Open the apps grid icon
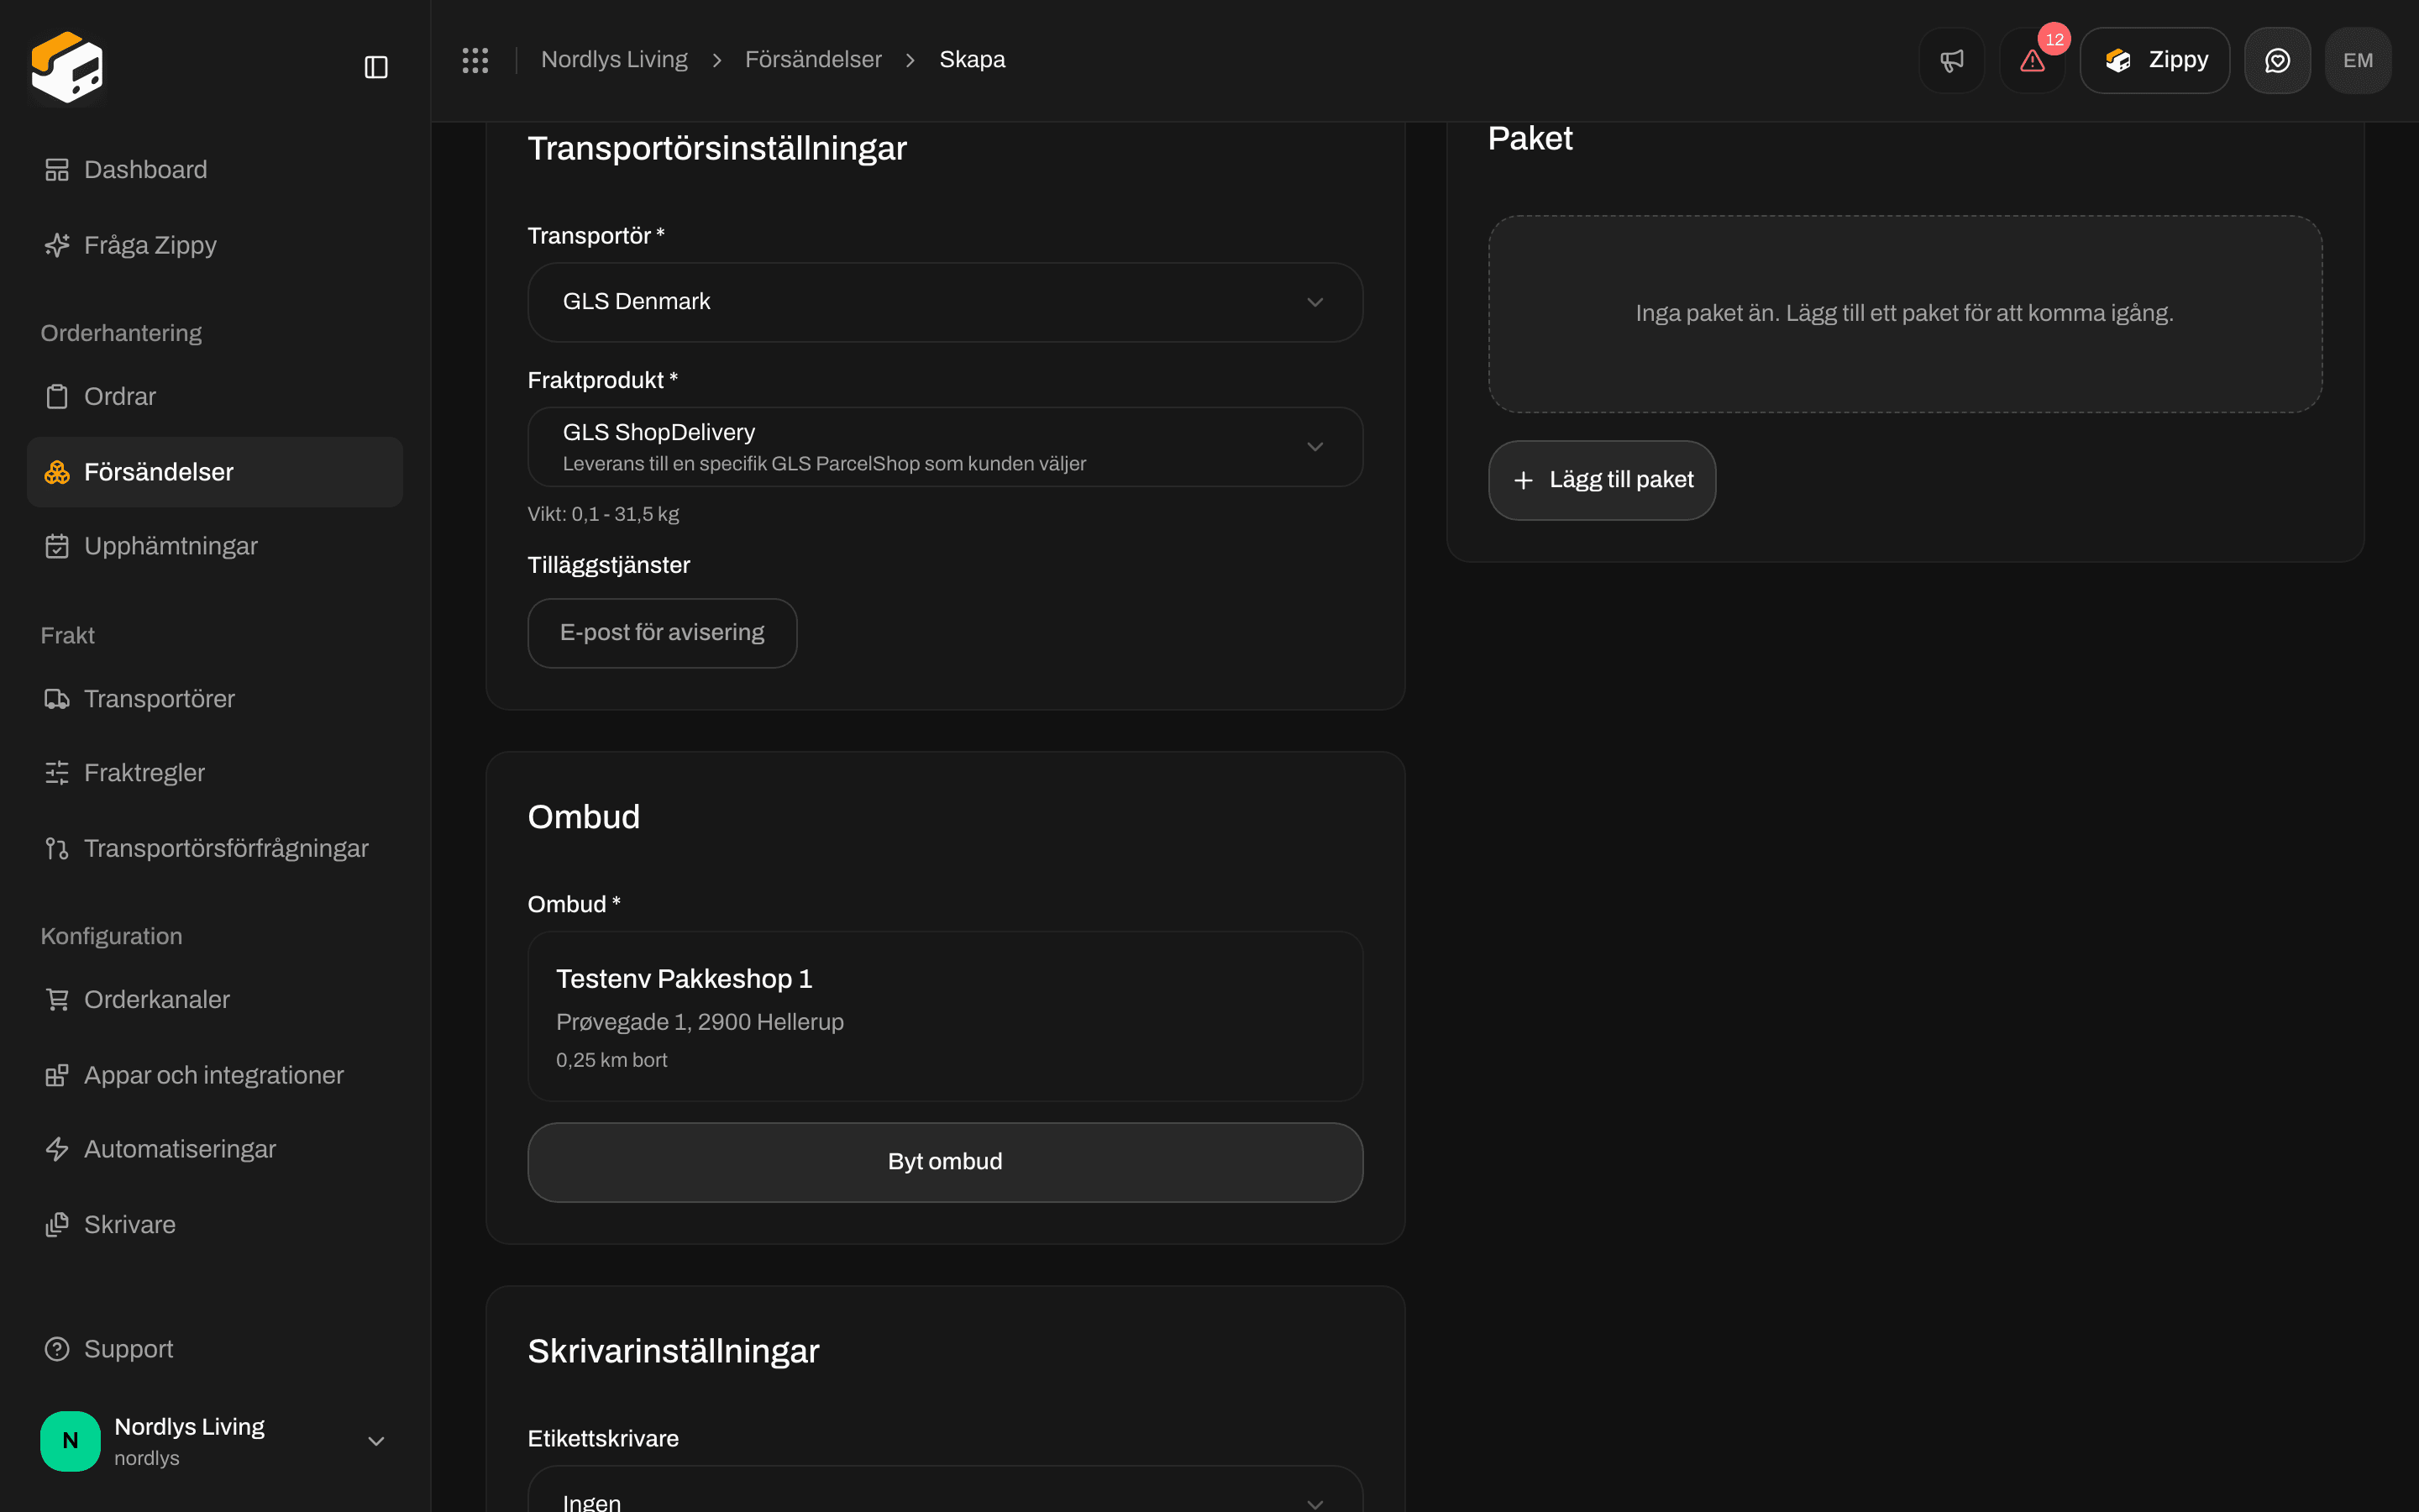2419x1512 pixels. pyautogui.click(x=475, y=60)
